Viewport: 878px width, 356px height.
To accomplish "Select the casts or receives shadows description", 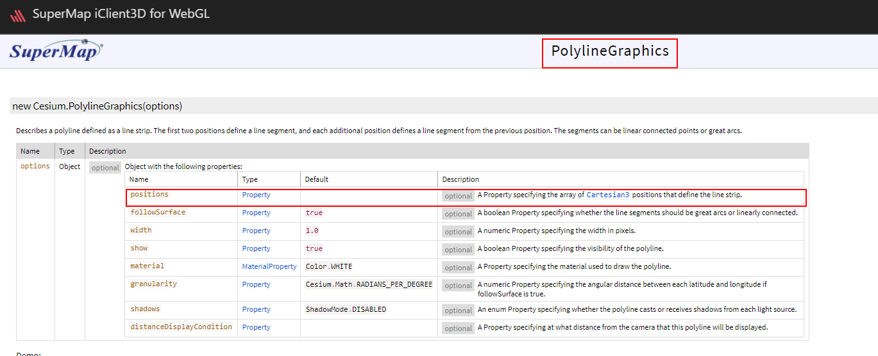I will [637, 309].
